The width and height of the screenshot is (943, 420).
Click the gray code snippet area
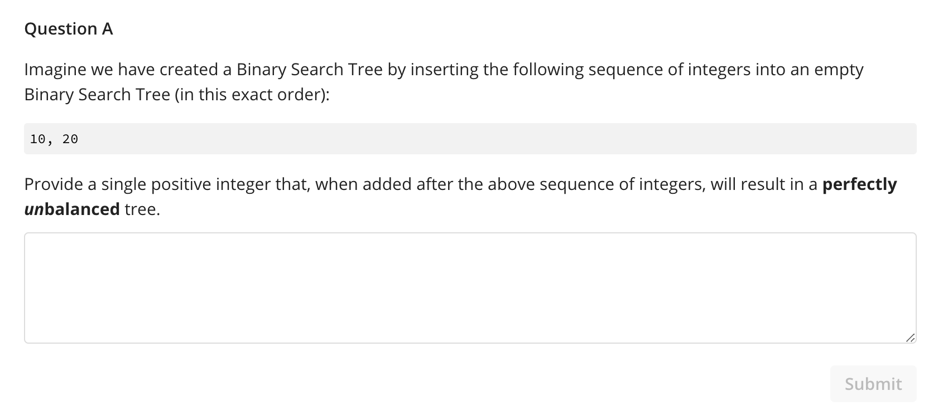click(469, 138)
